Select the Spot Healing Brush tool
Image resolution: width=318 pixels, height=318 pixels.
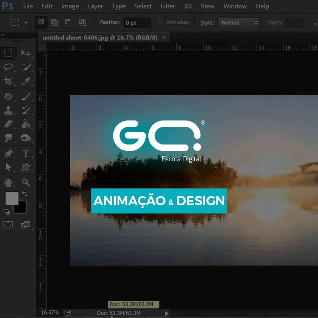(8, 97)
